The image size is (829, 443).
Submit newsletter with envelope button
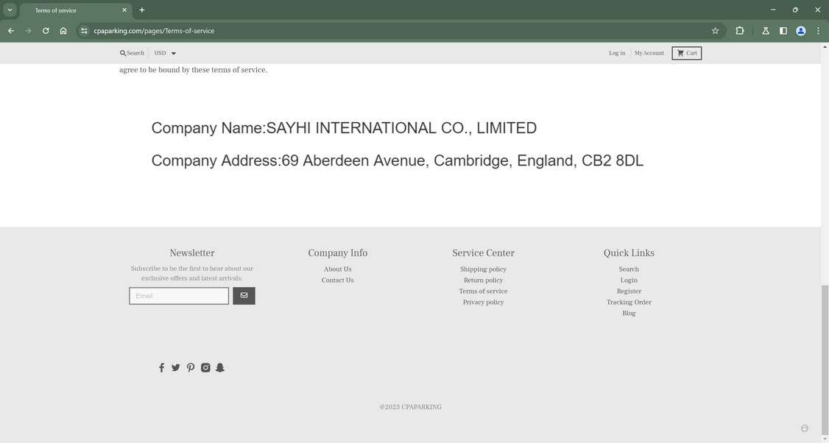pos(244,296)
